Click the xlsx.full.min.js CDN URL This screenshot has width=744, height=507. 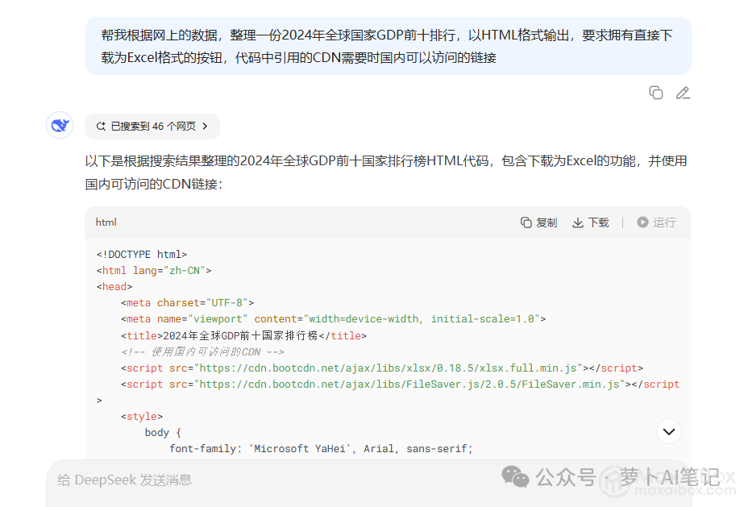point(390,368)
